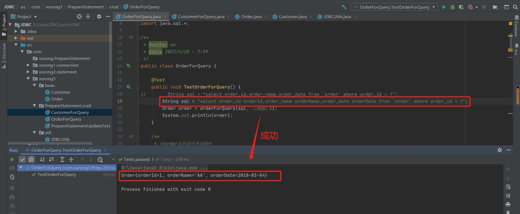Open the Structure side tool window
This screenshot has width=520, height=214.
tap(4, 56)
